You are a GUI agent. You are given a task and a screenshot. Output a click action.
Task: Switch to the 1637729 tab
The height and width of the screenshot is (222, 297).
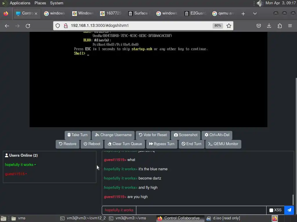click(x=111, y=13)
